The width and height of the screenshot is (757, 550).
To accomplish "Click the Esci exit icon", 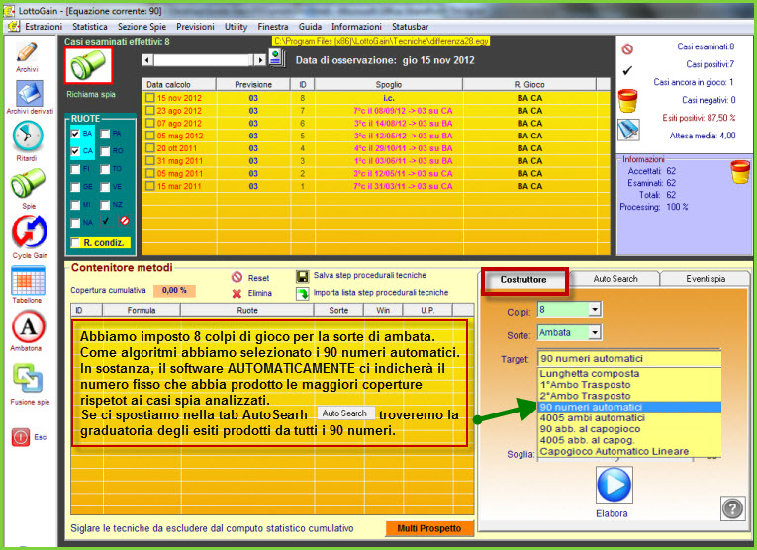I will pyautogui.click(x=21, y=437).
